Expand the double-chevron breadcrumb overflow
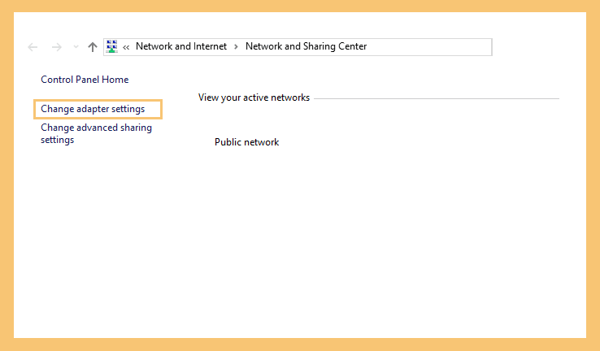Image resolution: width=600 pixels, height=351 pixels. coord(126,47)
